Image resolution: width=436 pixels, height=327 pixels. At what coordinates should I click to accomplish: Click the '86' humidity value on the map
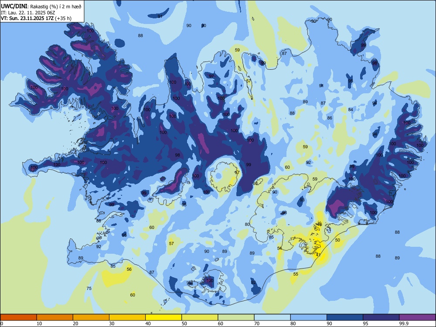(330, 118)
